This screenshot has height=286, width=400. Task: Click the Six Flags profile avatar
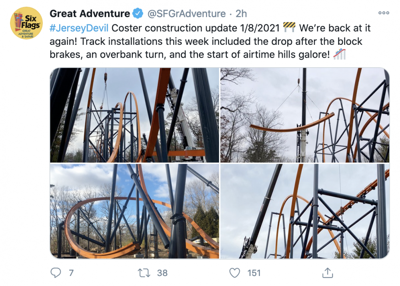pos(26,23)
